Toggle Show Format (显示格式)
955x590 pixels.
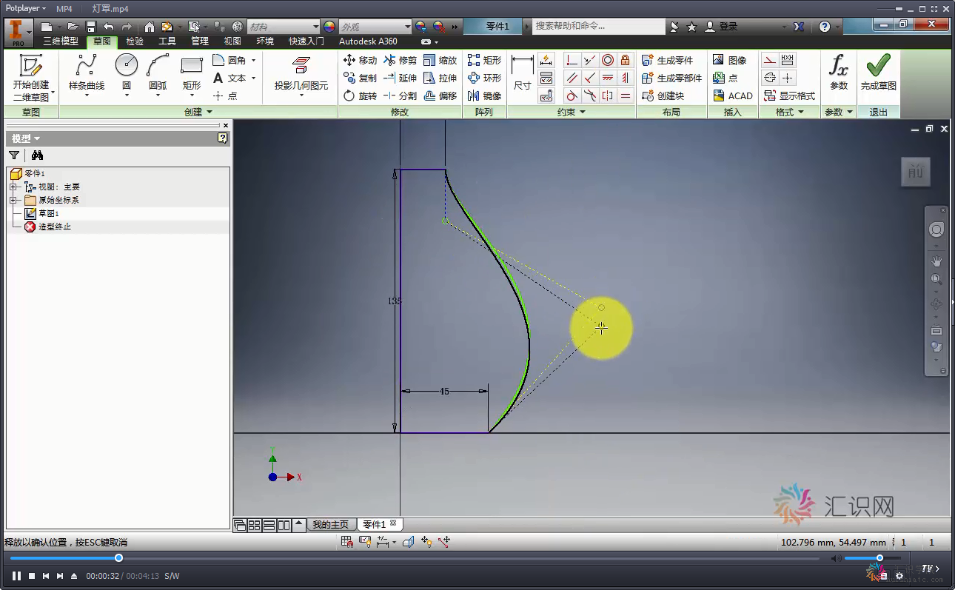(789, 95)
